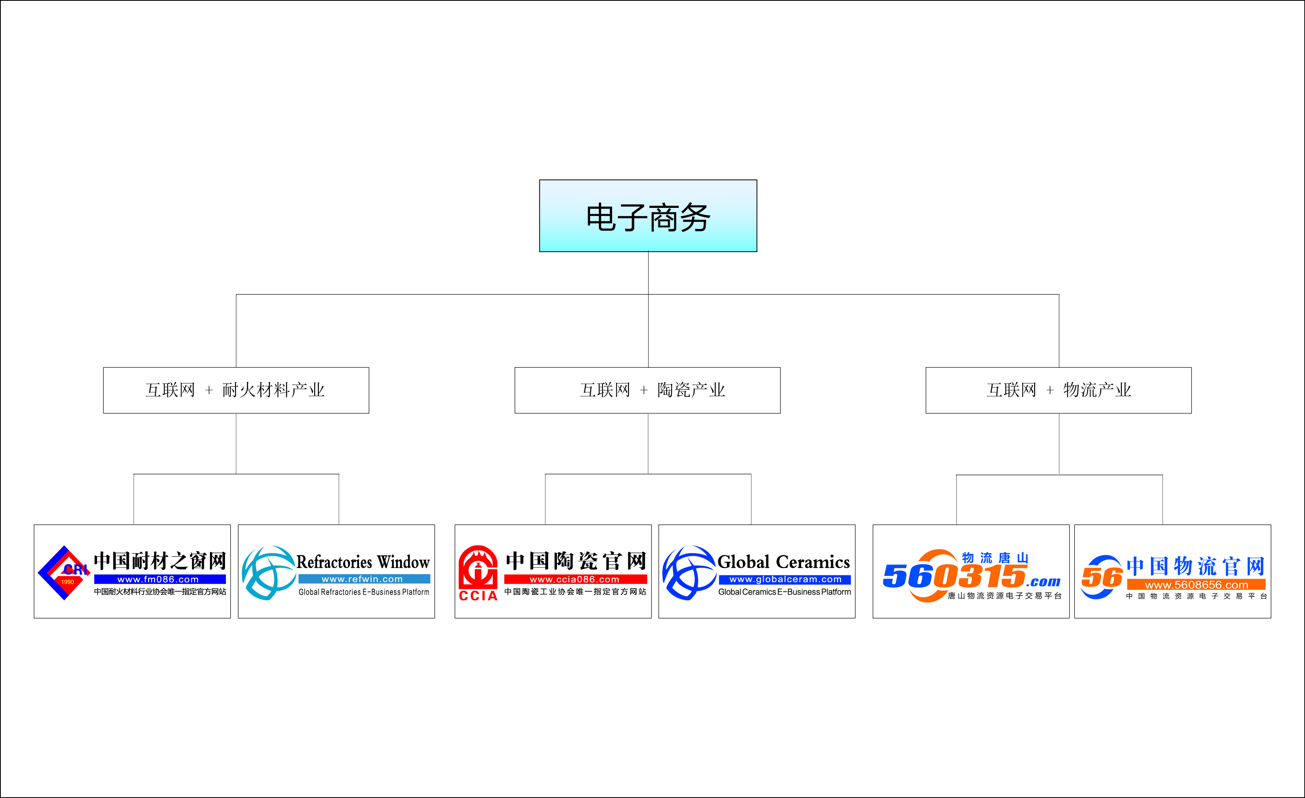Click 中国物流资源电子交易平台 caption
1305x798 pixels.
[1196, 596]
